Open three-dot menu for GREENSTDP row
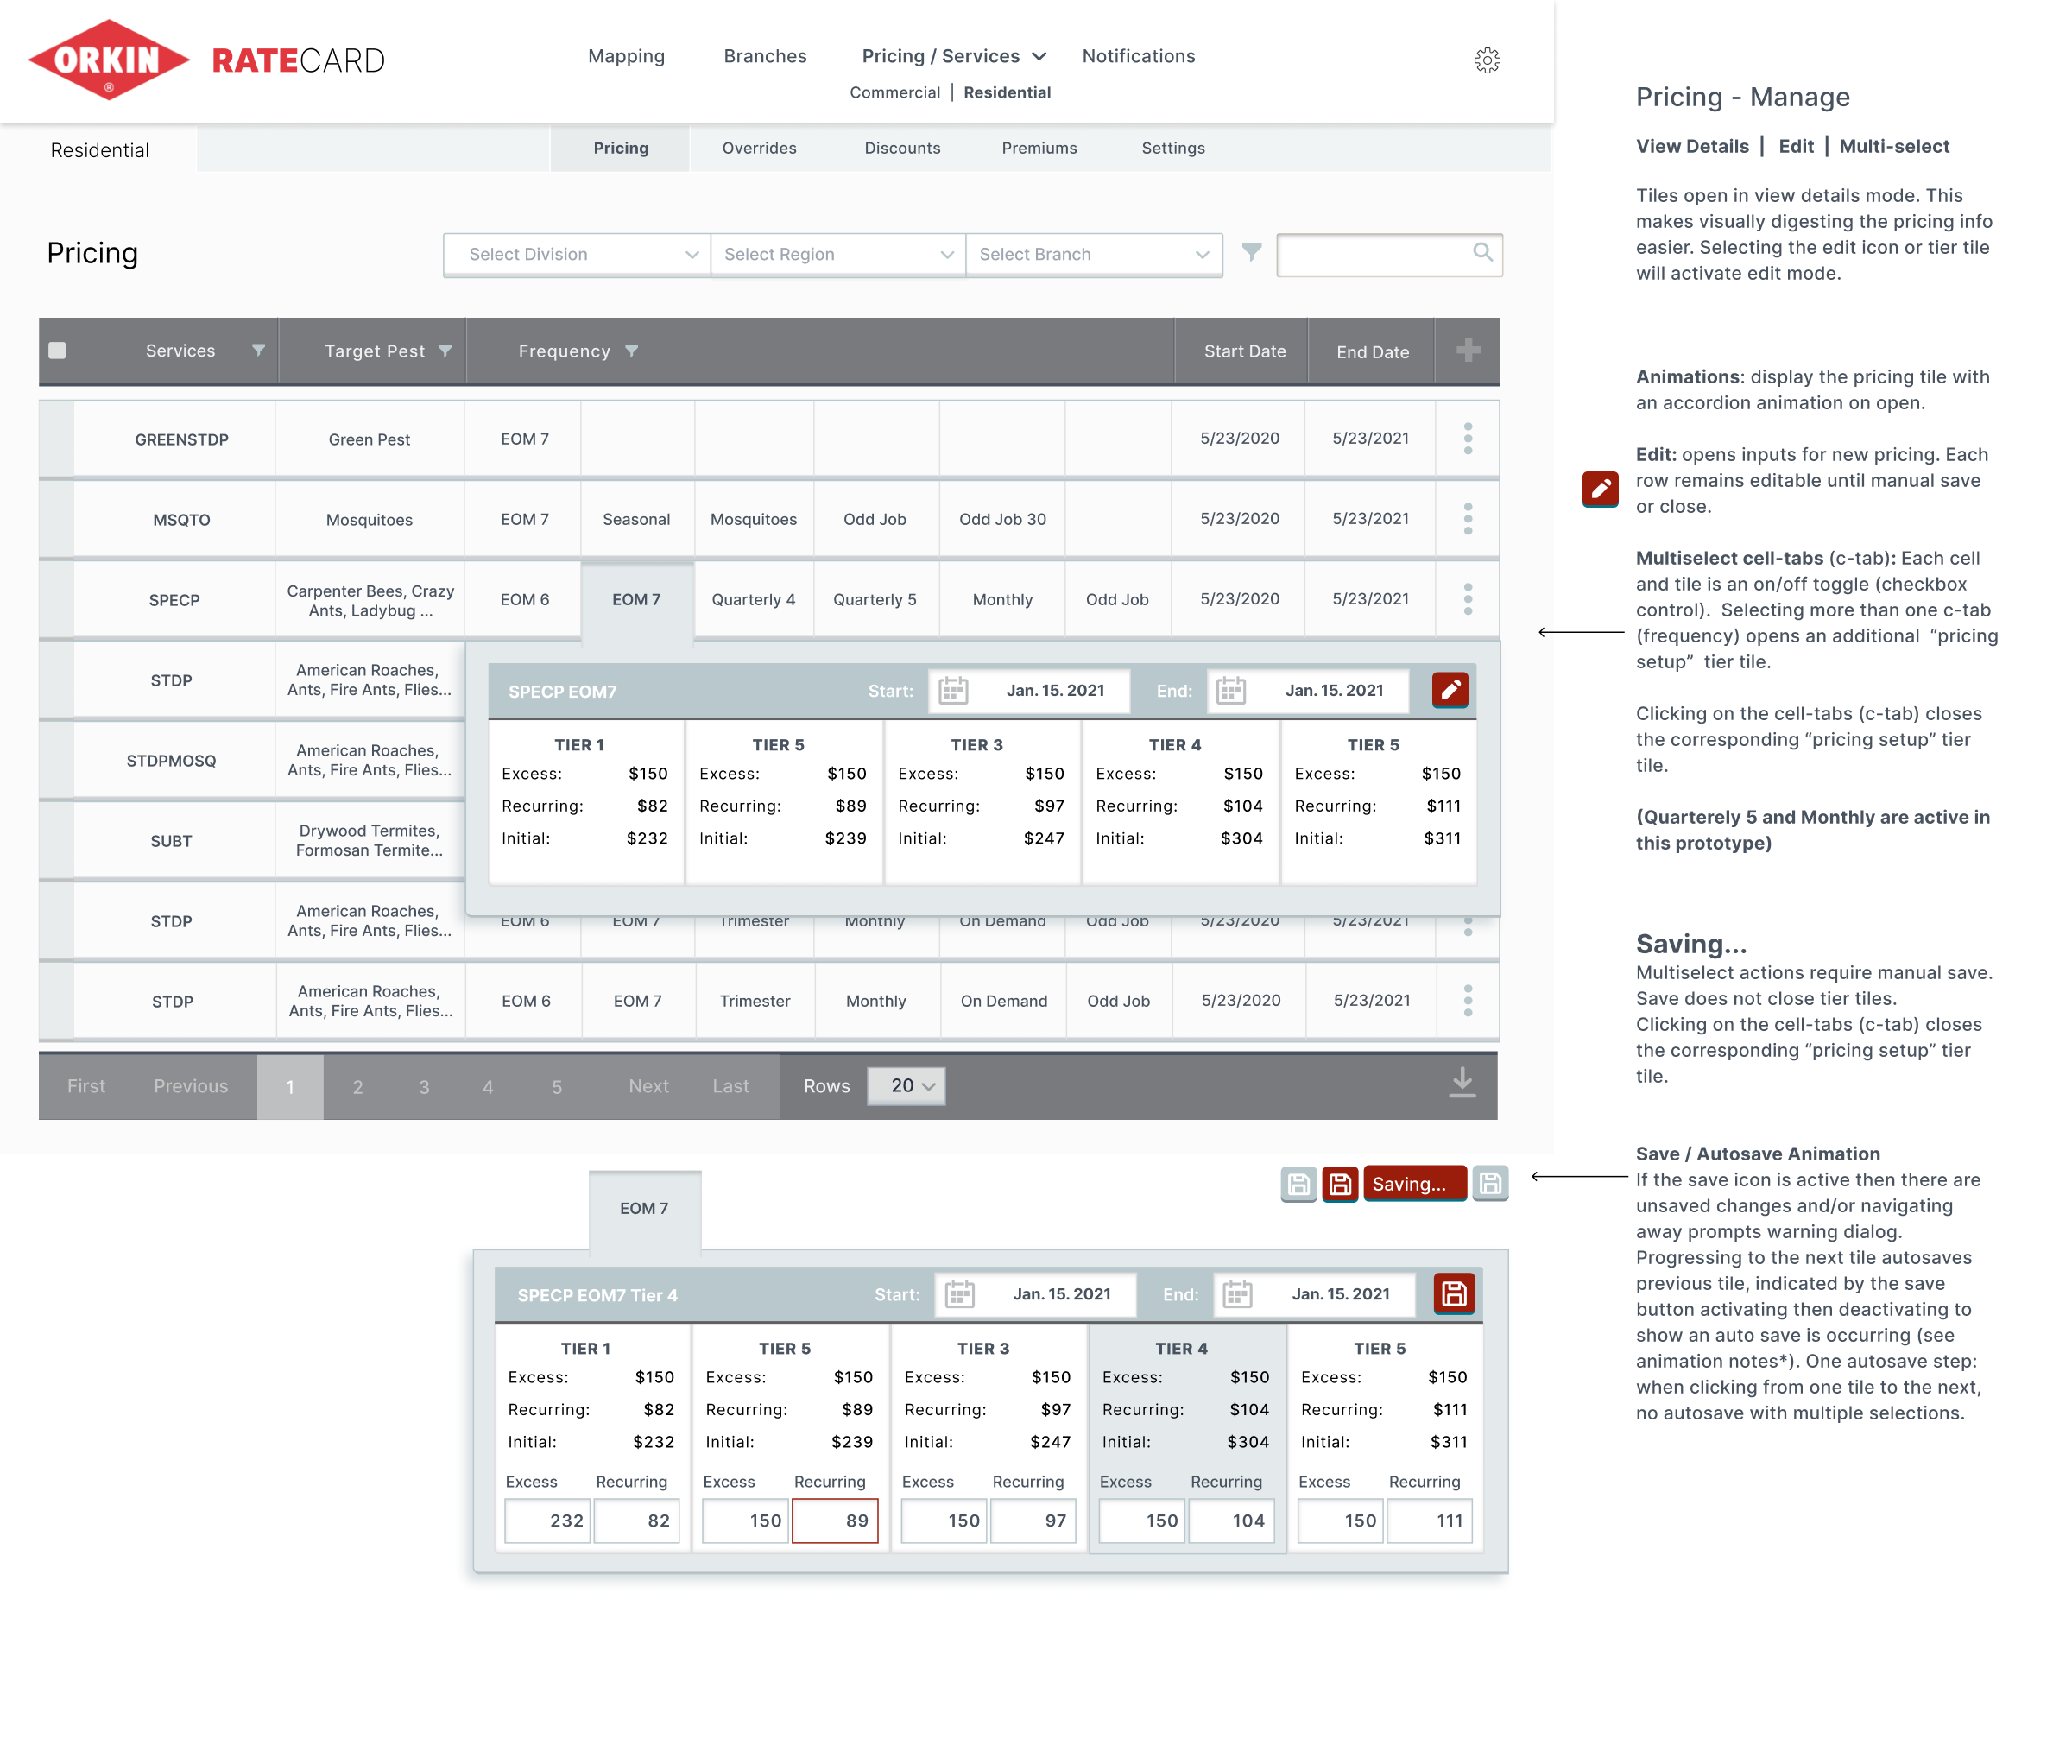This screenshot has width=2072, height=1764. 1467,439
